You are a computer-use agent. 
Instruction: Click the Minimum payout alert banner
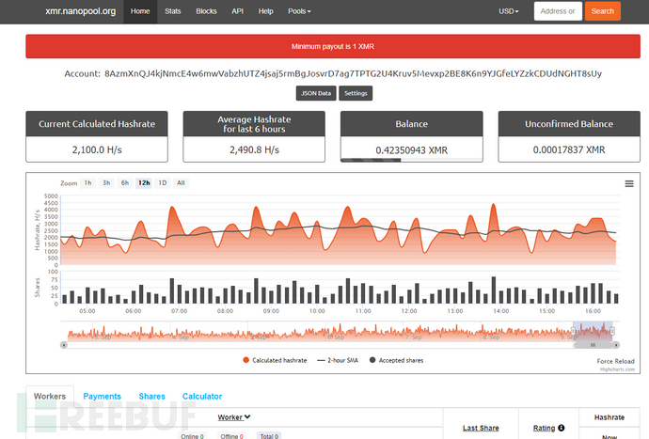point(333,46)
